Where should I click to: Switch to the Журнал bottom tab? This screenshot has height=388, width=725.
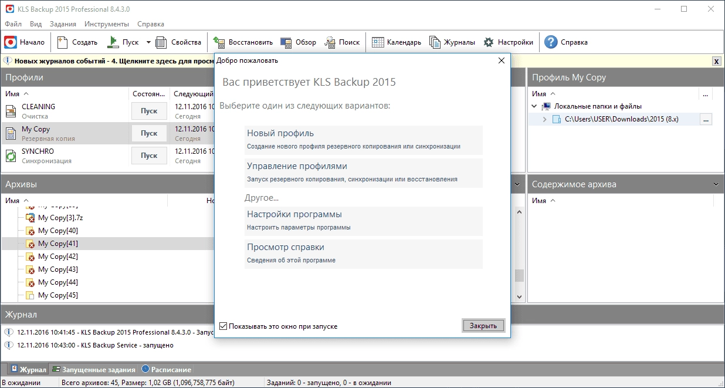28,370
